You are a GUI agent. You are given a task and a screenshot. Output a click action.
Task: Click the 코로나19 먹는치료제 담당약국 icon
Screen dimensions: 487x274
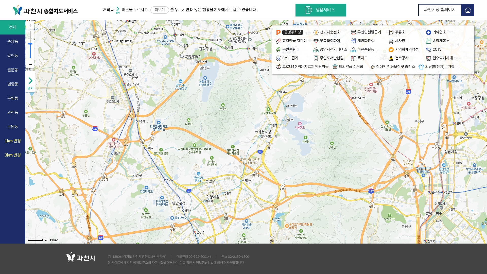pyautogui.click(x=279, y=67)
